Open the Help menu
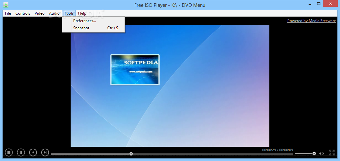Viewport: 340px width, 161px height. (82, 13)
